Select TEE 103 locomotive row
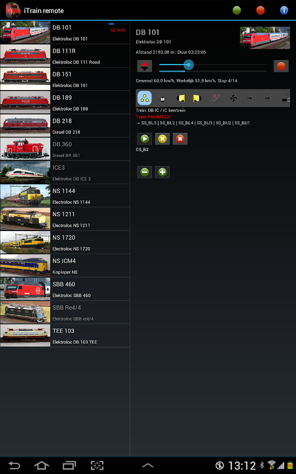Screen dimensions: 296x474 tap(65, 335)
